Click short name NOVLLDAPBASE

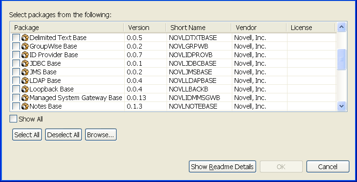[x=193, y=81]
